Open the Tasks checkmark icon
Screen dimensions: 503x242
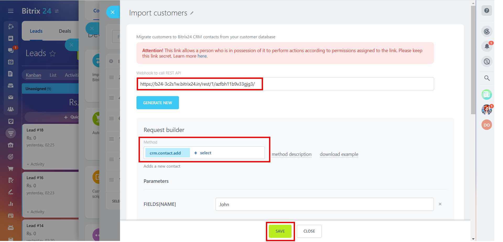(x=11, y=121)
